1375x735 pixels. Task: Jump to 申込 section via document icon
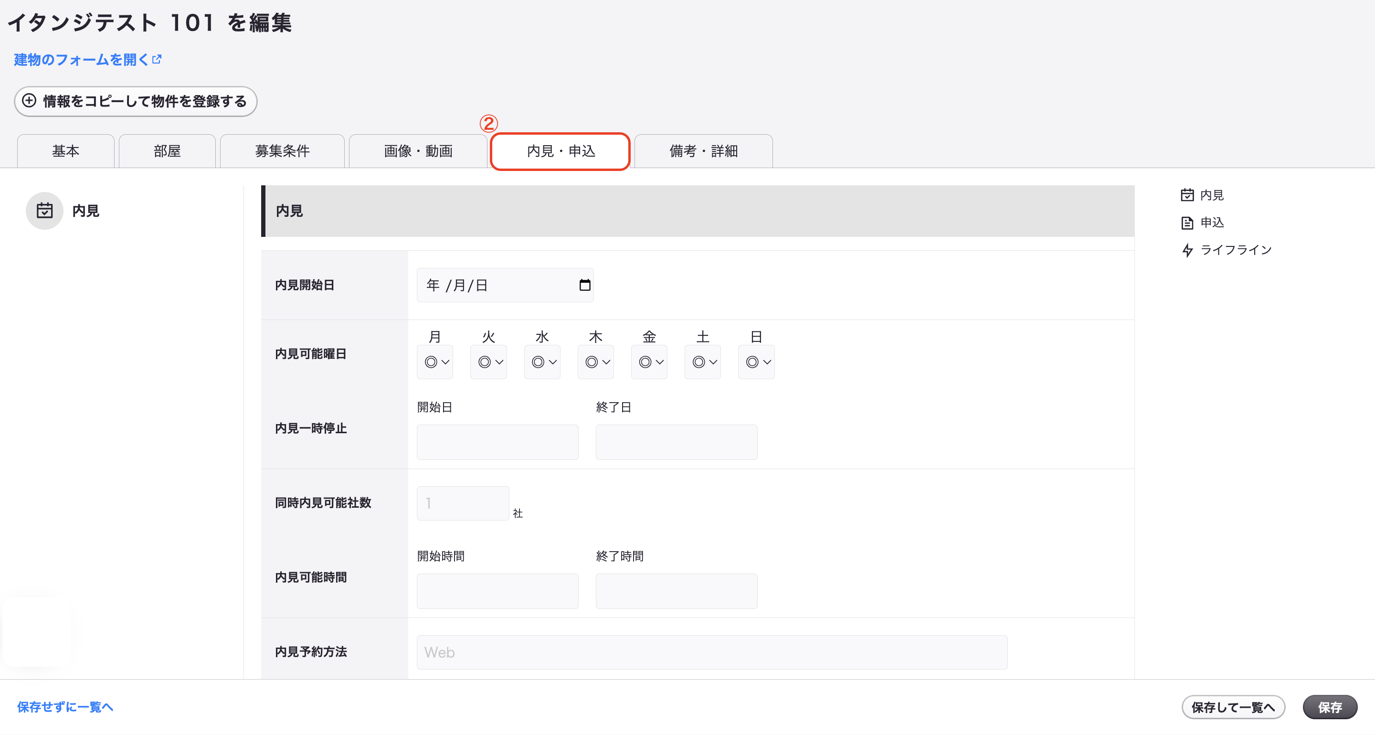(1187, 223)
